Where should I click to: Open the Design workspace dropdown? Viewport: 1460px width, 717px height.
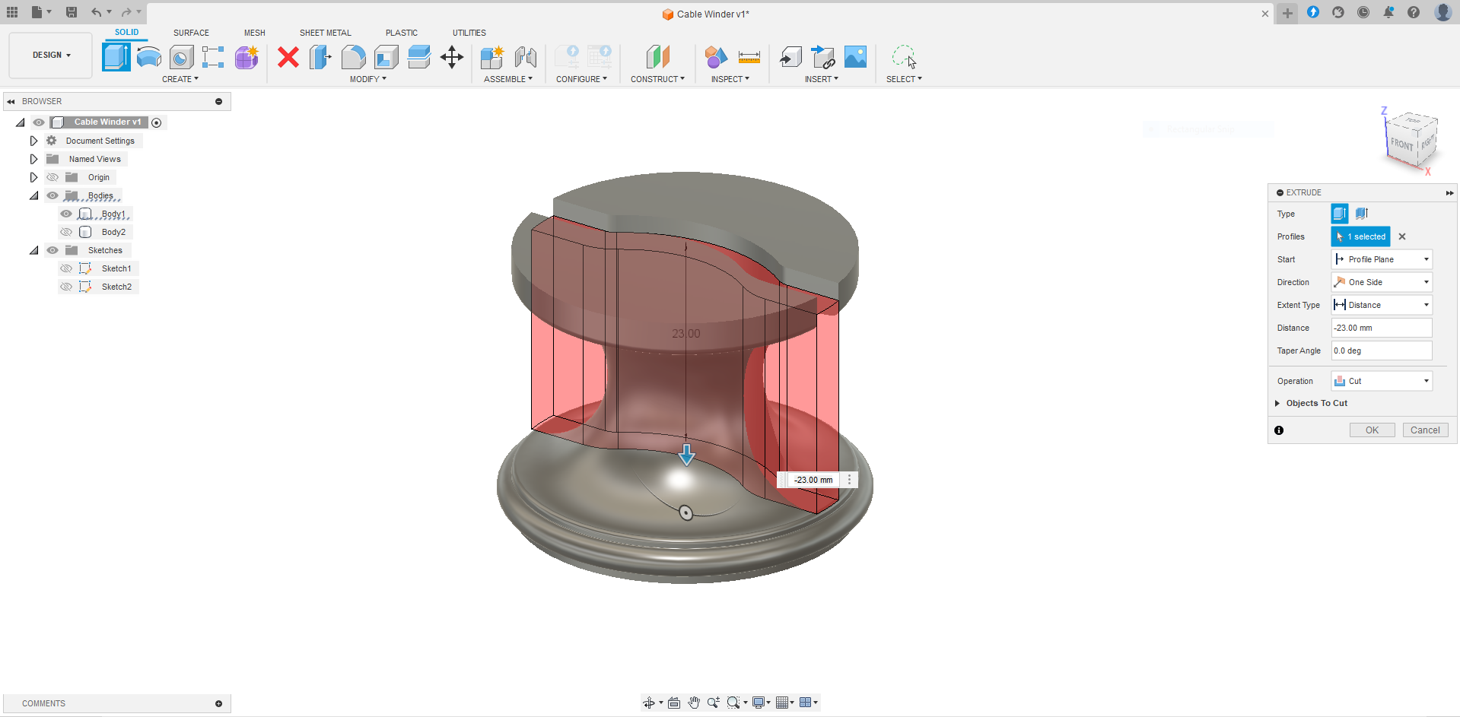pos(51,55)
